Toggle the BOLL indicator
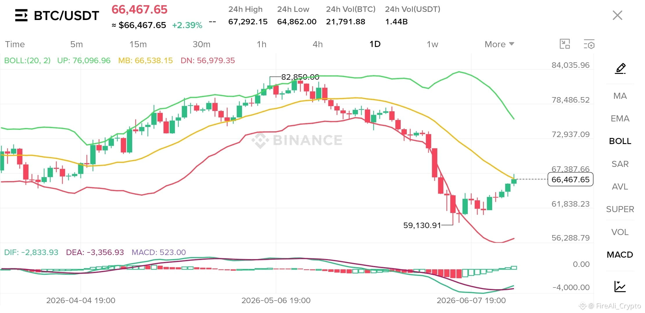This screenshot has width=645, height=313. [x=620, y=141]
